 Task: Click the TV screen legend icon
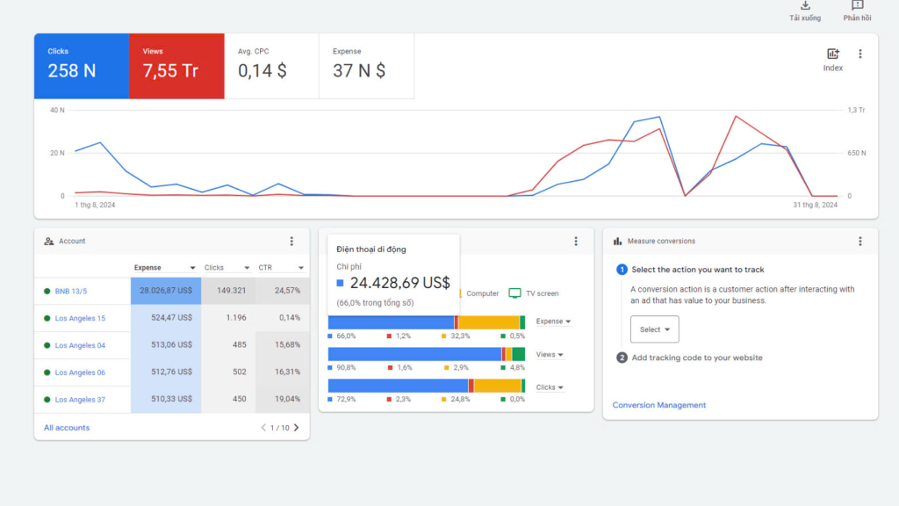[x=515, y=293]
